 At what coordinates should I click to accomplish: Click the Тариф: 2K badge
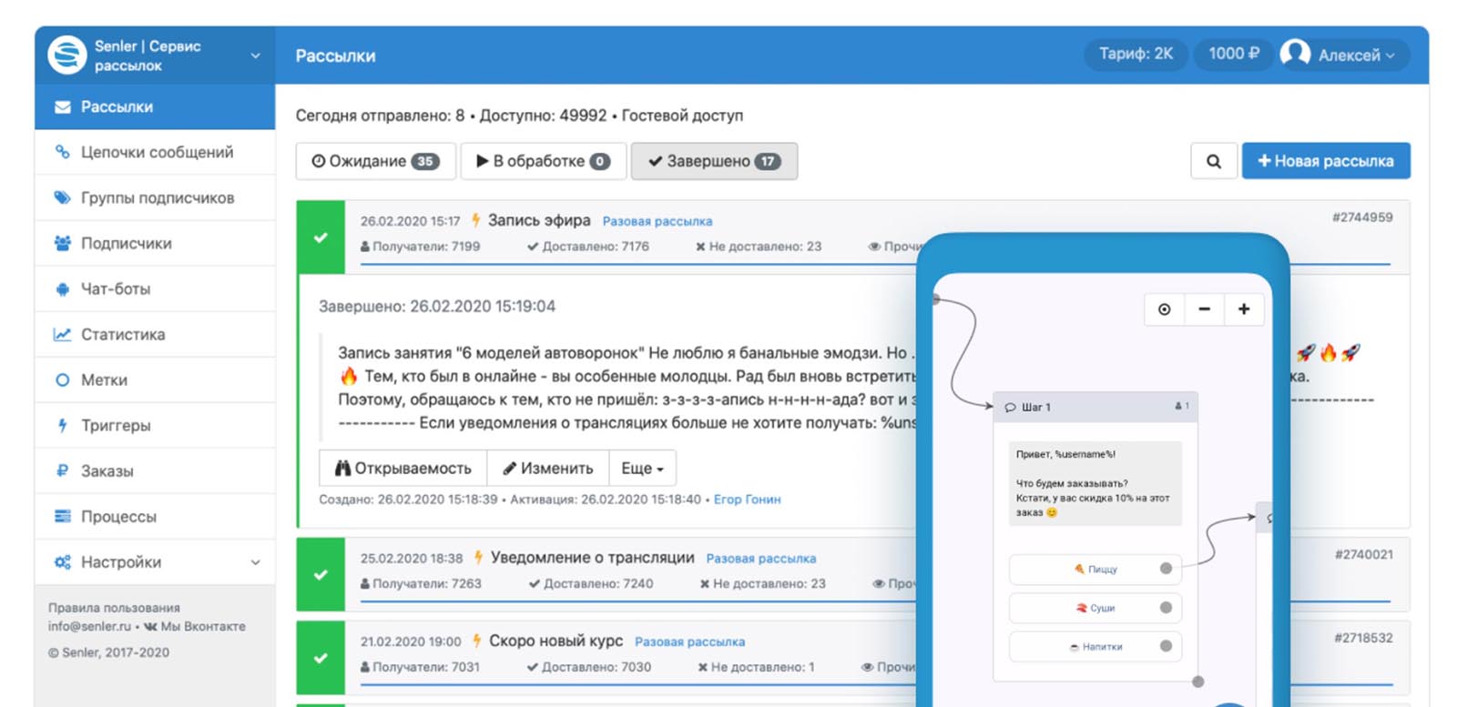click(1136, 54)
